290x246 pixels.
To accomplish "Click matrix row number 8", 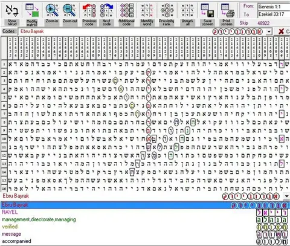I will (4, 122).
